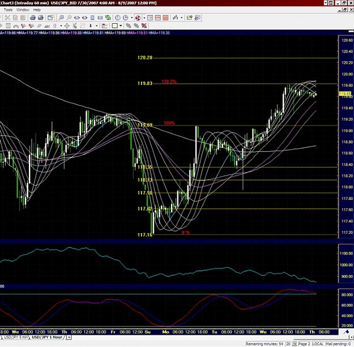
Task: Click the Copy icon in toolbar
Action: coord(15,18)
